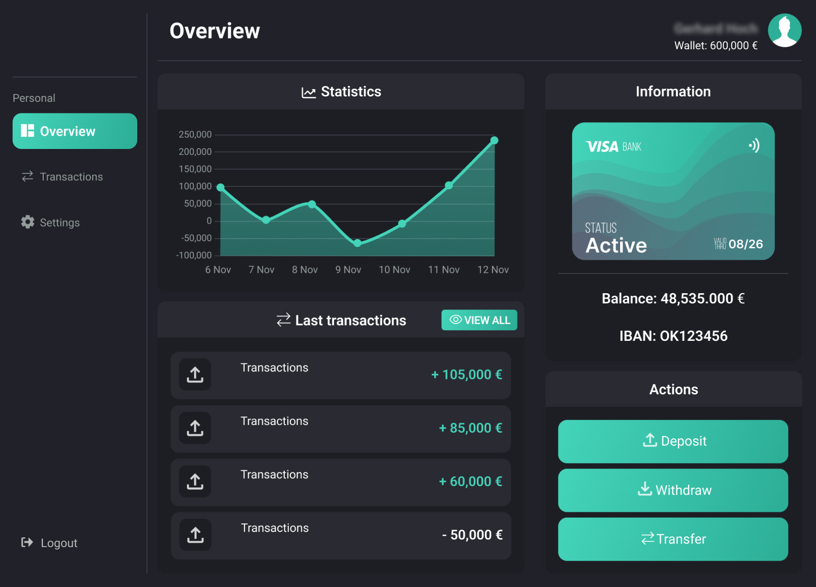Click upload icon beside -50,000 € transaction
The image size is (816, 587).
195,535
